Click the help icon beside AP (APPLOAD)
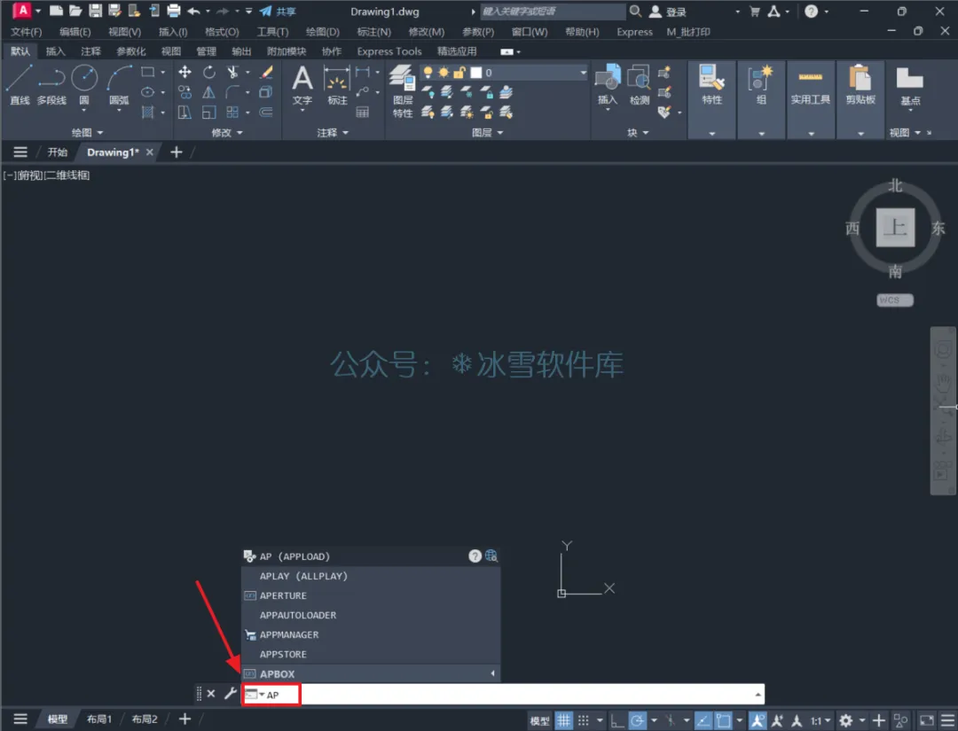This screenshot has height=731, width=958. [475, 556]
